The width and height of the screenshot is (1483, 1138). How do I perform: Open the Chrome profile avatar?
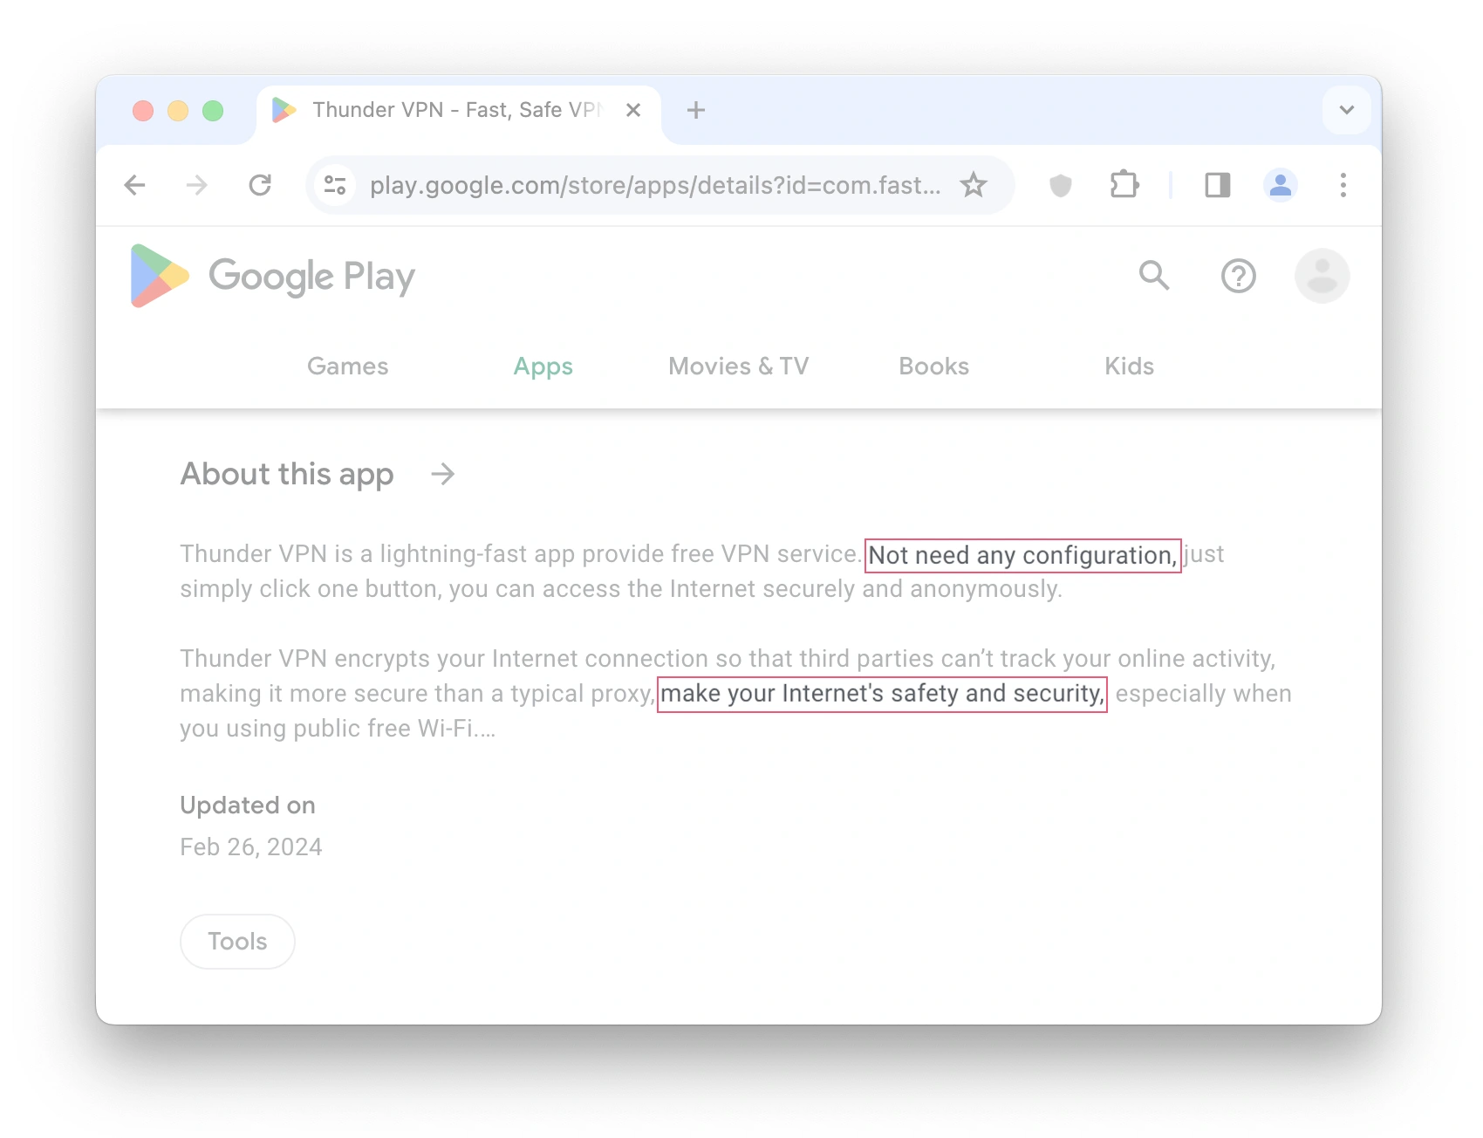point(1281,185)
